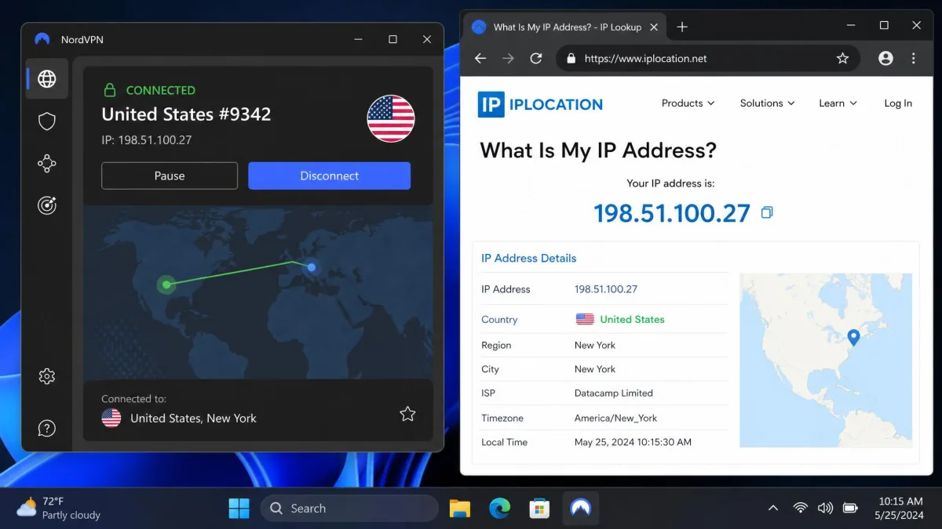Click the America/New_York timezone value

(616, 418)
